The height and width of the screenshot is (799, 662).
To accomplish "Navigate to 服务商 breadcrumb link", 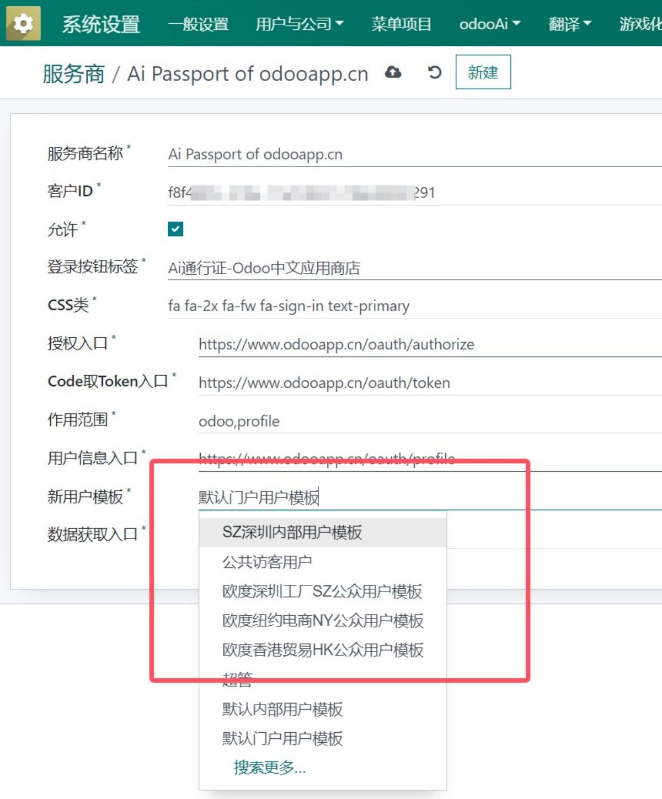I will coord(73,73).
